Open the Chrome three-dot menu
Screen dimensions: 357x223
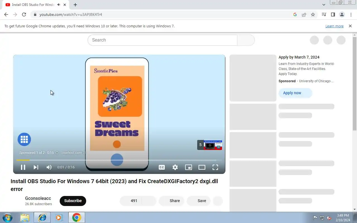coord(351,14)
